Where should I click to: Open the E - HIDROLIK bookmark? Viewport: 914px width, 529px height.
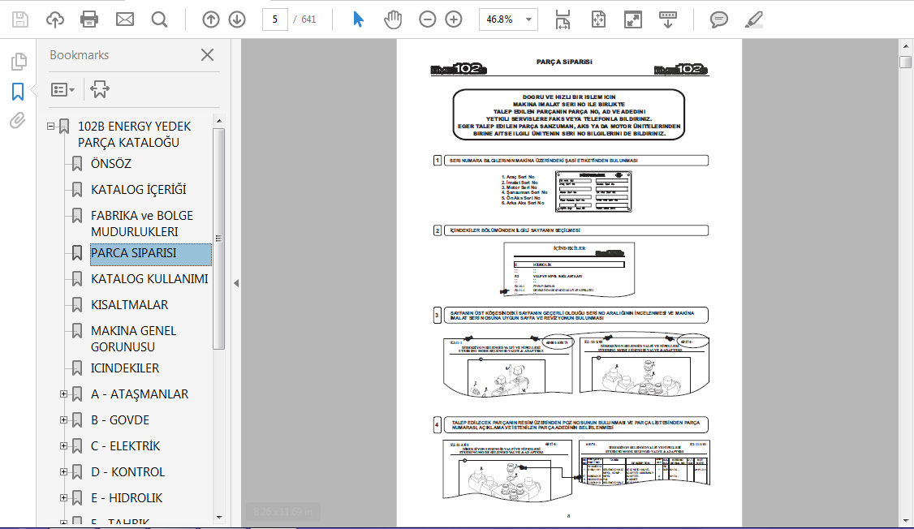[127, 497]
